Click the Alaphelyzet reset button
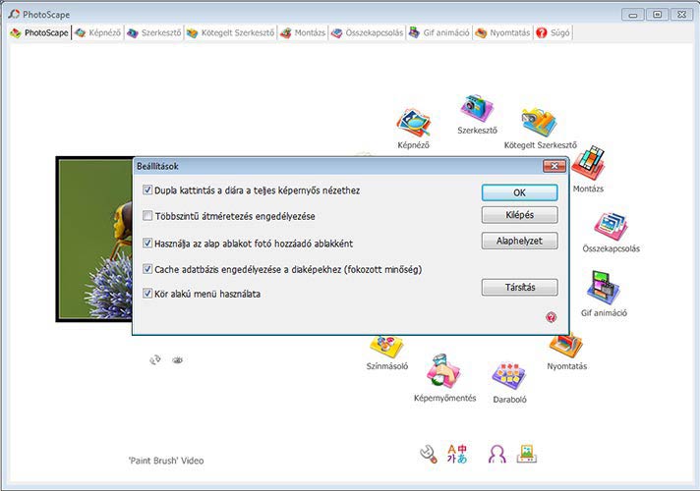700x491 pixels. point(519,241)
